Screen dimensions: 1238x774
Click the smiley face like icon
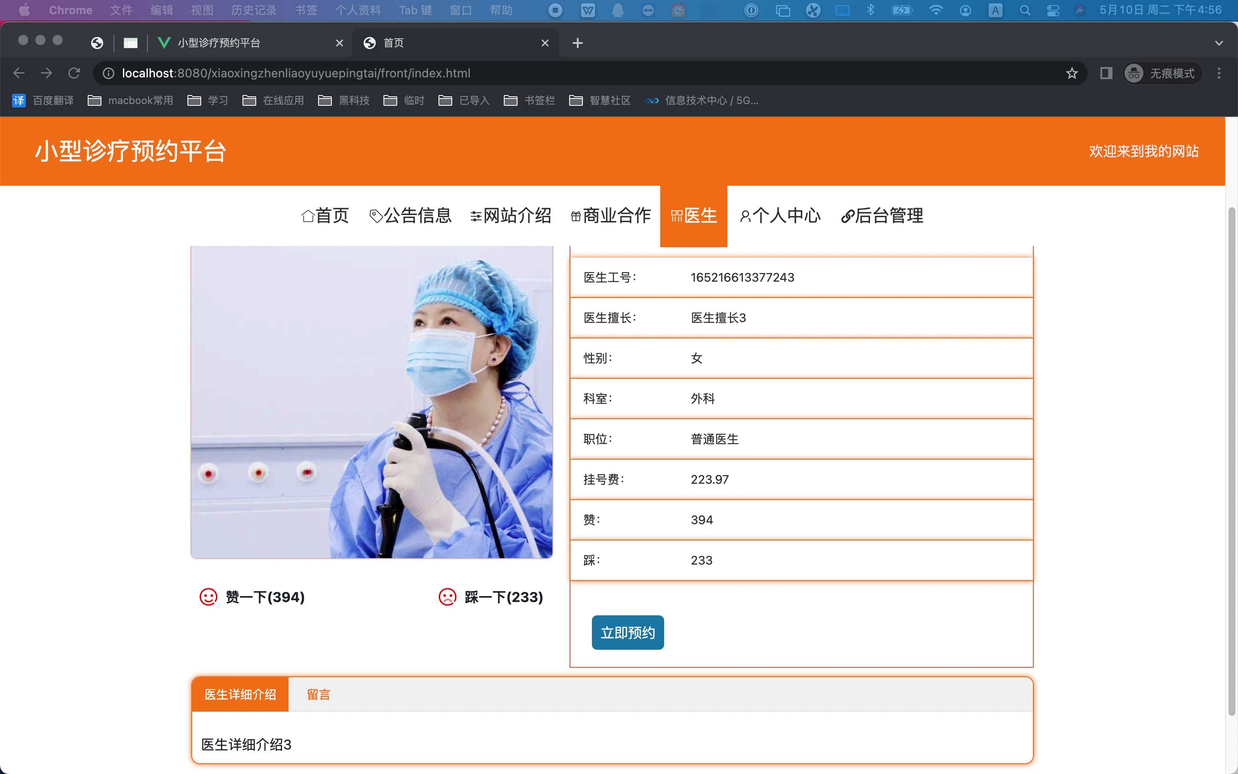coord(208,597)
